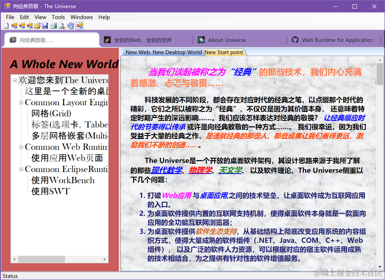Select the Common EclipseRuntime tree item
This screenshot has height=280, width=385.
point(67,169)
